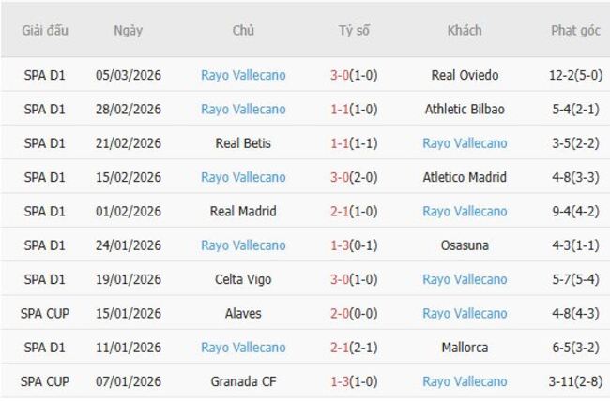Select Granada CF home team

click(x=243, y=381)
